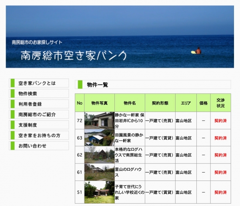
Task: Select the number cell 61
Action: click(x=80, y=172)
